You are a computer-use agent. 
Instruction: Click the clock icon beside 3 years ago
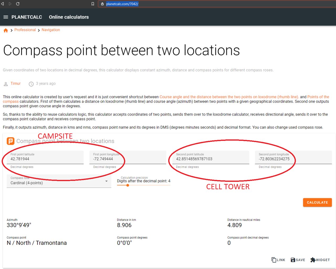coord(31,84)
